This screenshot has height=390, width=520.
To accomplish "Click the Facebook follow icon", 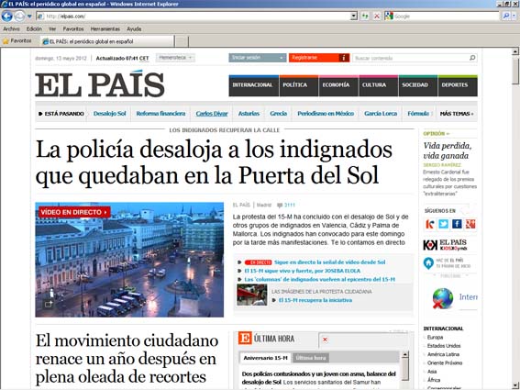I will (x=457, y=224).
